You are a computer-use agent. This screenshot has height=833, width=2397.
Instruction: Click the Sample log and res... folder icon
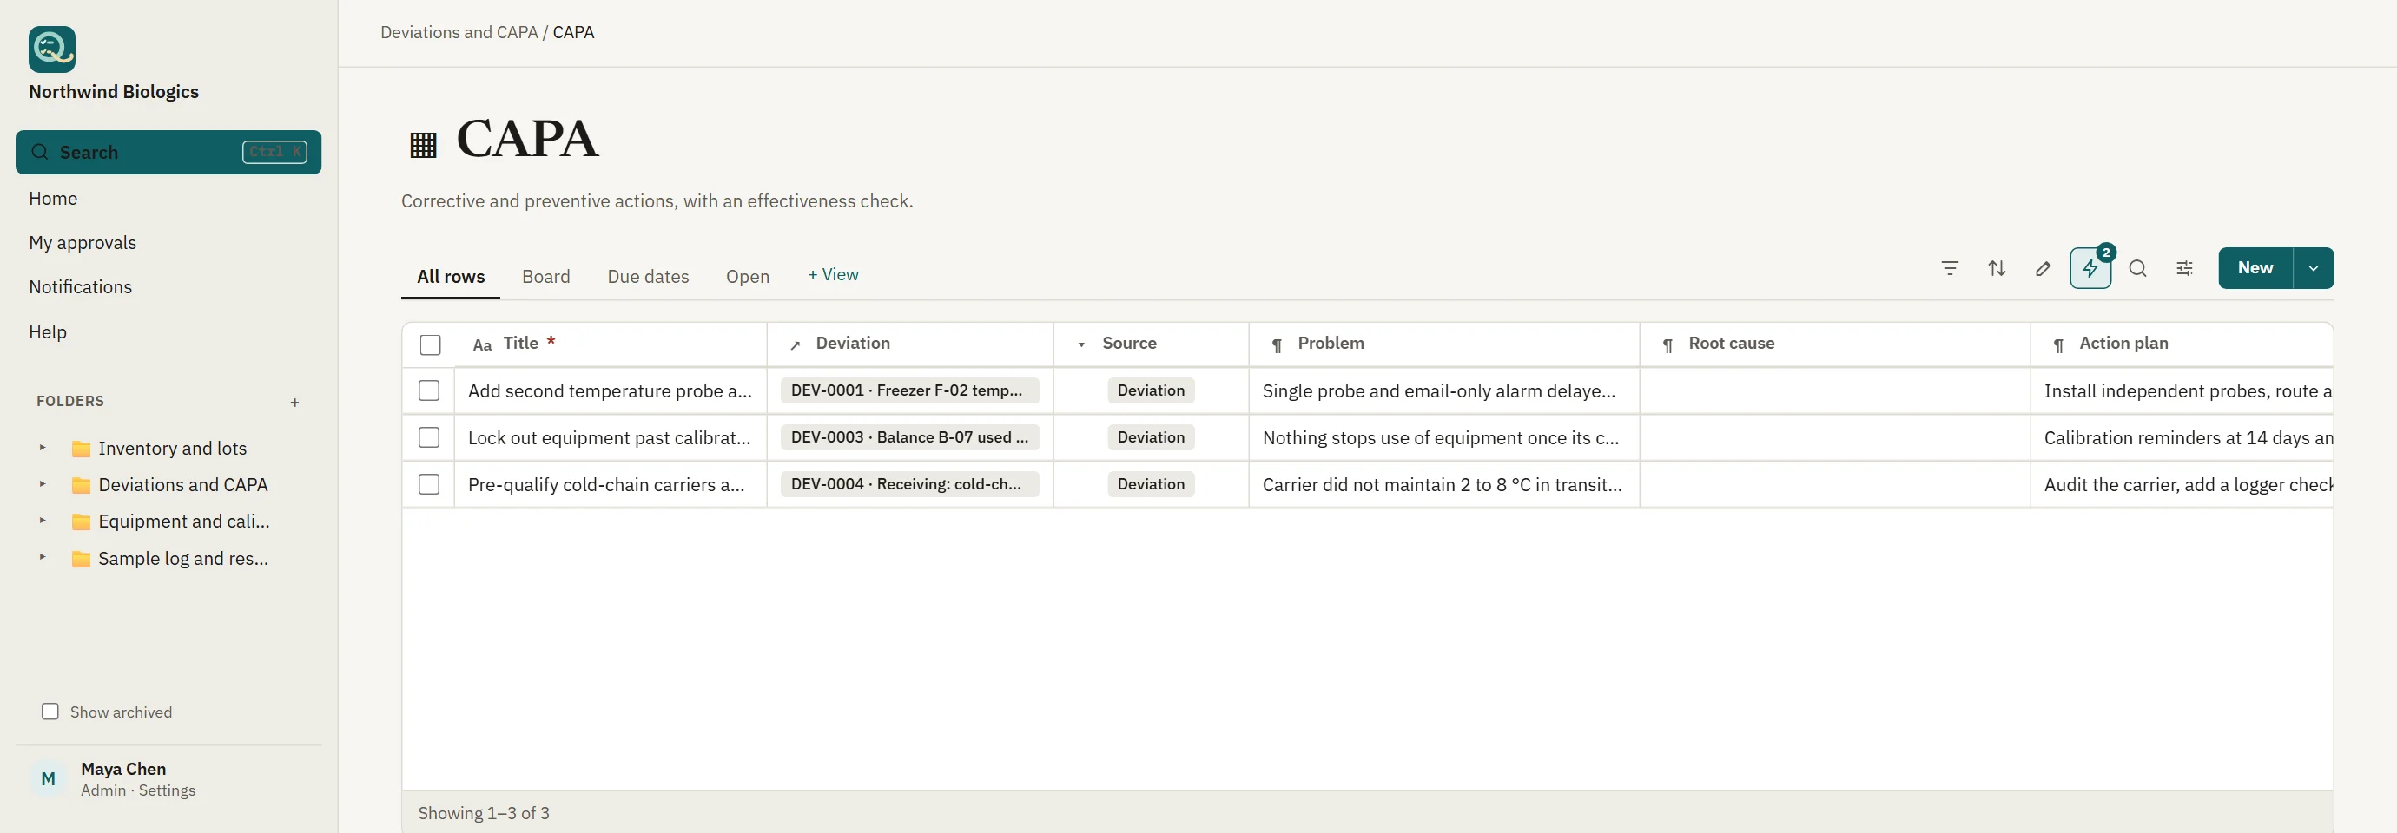(81, 559)
